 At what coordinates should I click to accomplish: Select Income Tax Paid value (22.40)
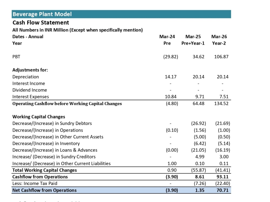coord(223,183)
